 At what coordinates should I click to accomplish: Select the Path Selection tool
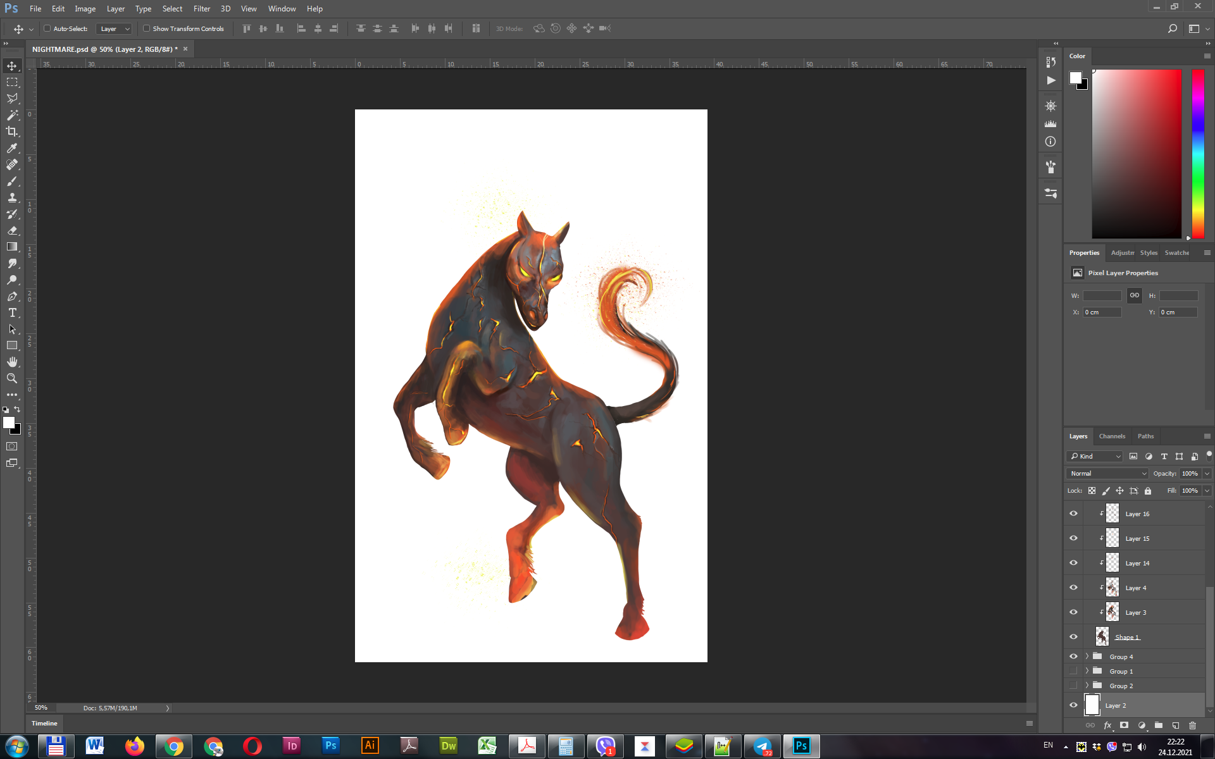12,329
